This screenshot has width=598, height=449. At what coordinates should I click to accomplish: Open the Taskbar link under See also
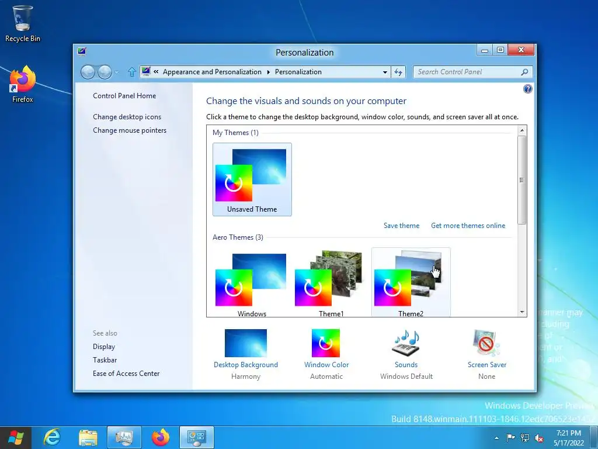point(105,360)
